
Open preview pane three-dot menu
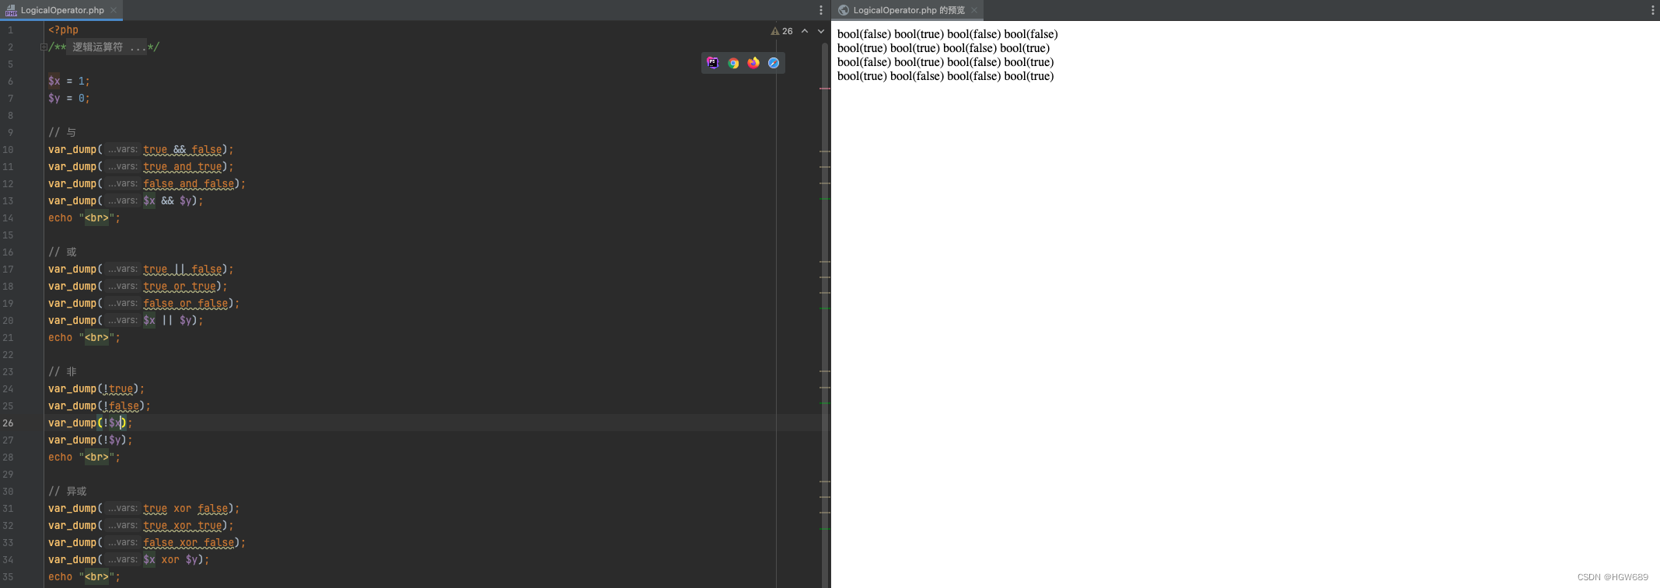point(1652,10)
